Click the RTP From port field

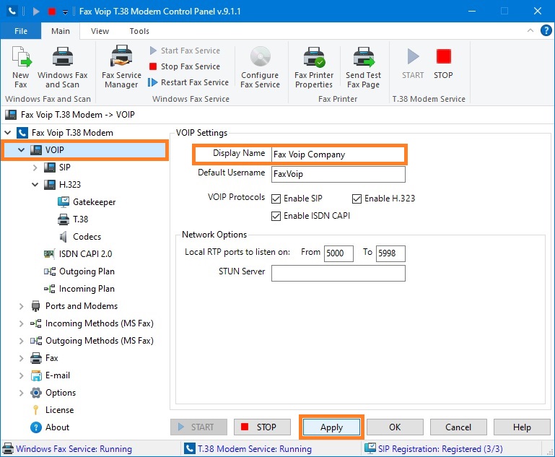338,253
